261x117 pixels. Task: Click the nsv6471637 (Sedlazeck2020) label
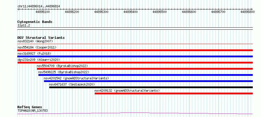(72, 84)
